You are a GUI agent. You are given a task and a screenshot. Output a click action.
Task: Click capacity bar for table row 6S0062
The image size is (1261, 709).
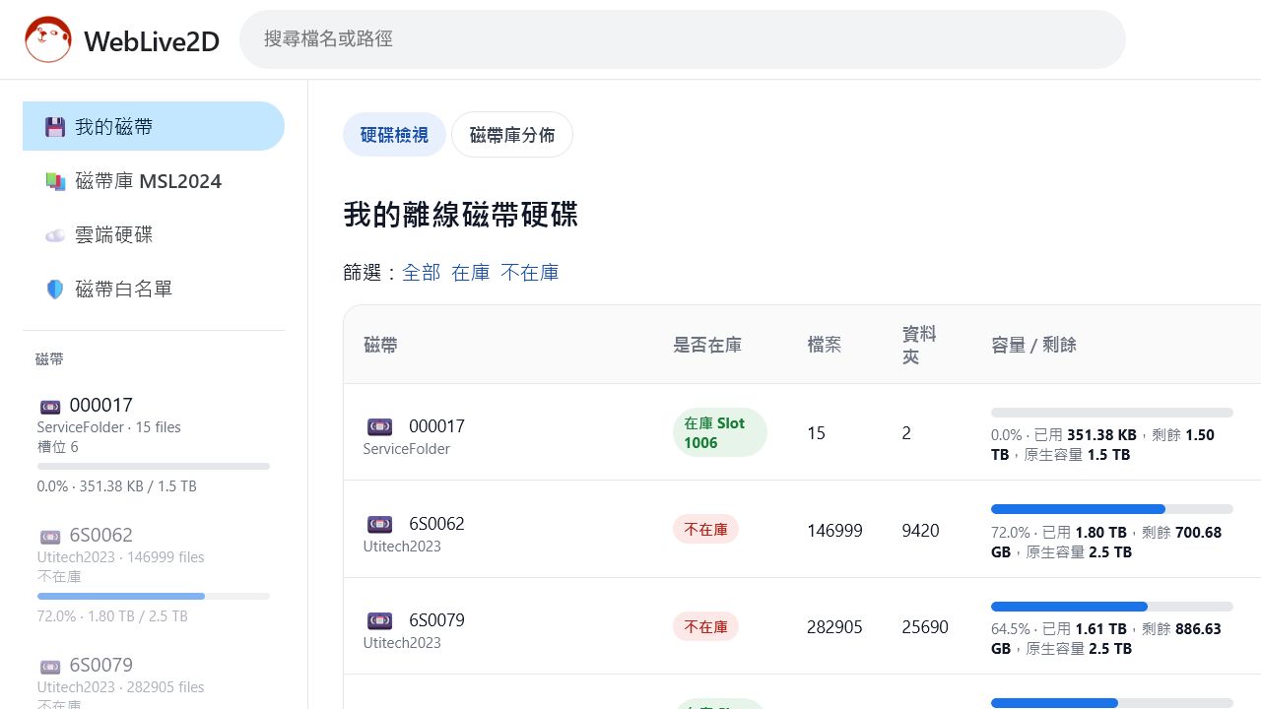pos(1112,509)
